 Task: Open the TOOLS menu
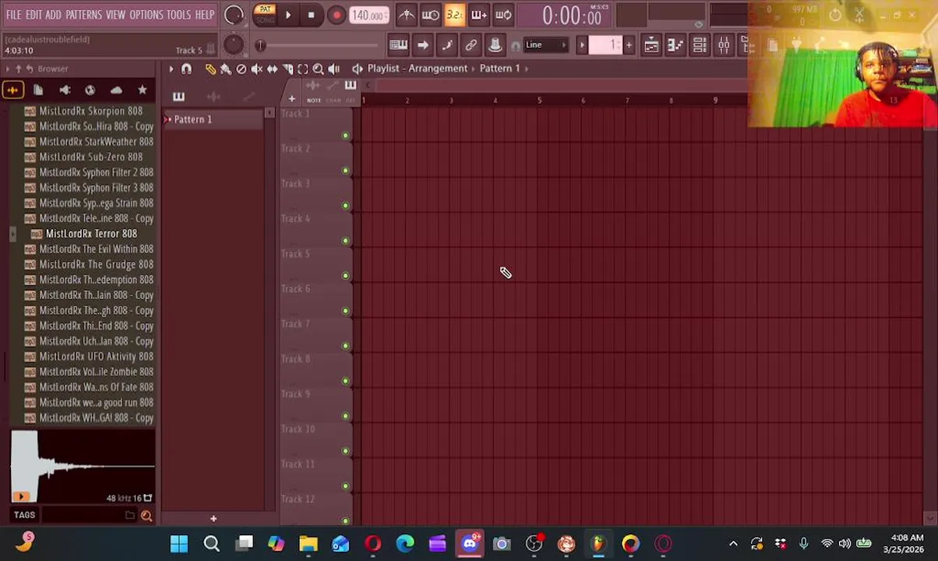pos(178,15)
